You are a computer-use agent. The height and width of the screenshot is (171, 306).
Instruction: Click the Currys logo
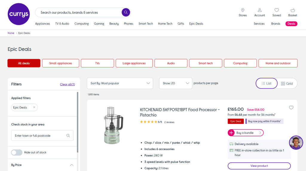pos(19,14)
